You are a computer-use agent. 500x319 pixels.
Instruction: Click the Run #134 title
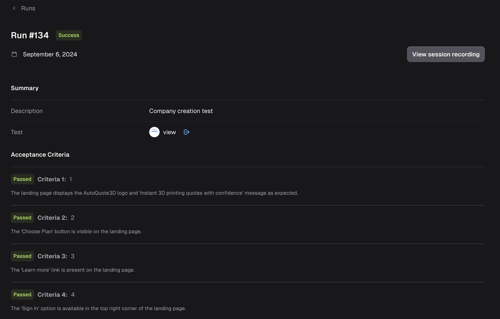(x=30, y=35)
